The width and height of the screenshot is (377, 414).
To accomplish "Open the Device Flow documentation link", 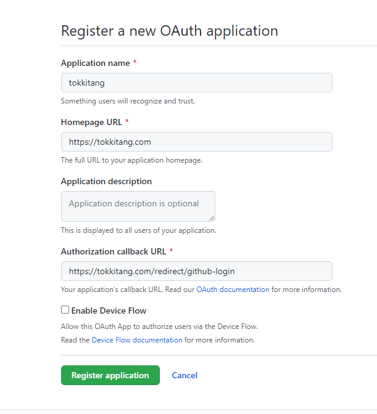I will point(137,340).
